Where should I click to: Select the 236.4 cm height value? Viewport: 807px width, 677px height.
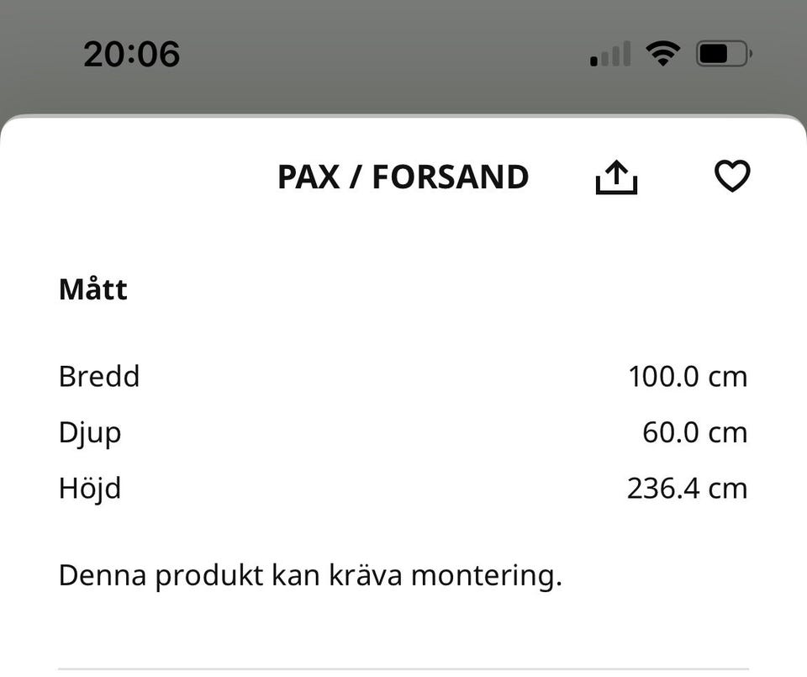click(x=687, y=488)
